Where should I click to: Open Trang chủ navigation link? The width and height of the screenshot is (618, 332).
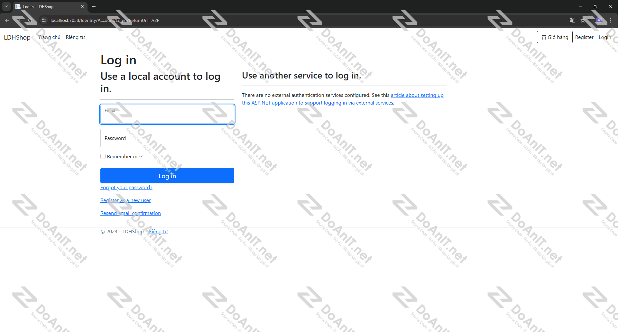pyautogui.click(x=50, y=37)
